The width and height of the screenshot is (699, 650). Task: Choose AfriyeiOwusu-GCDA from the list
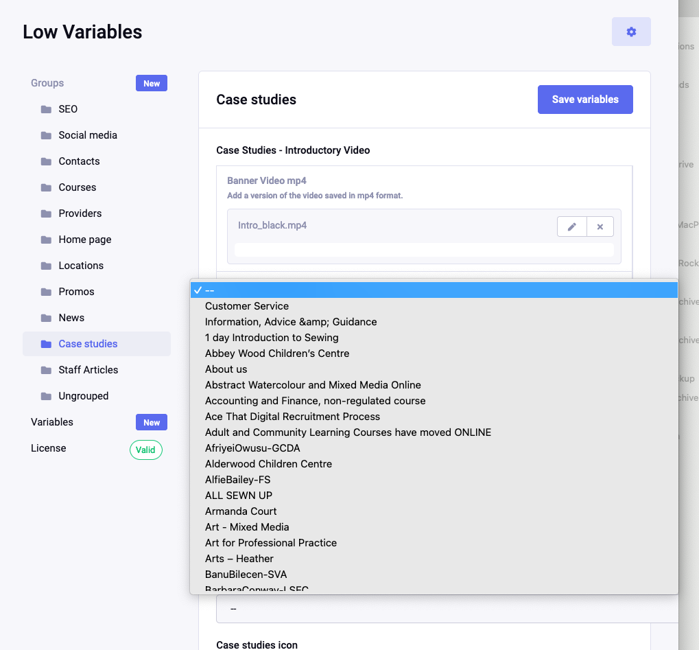[x=434, y=448]
